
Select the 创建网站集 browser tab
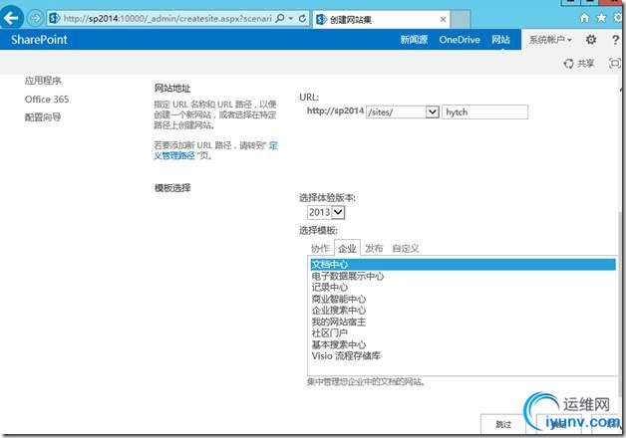[x=381, y=19]
